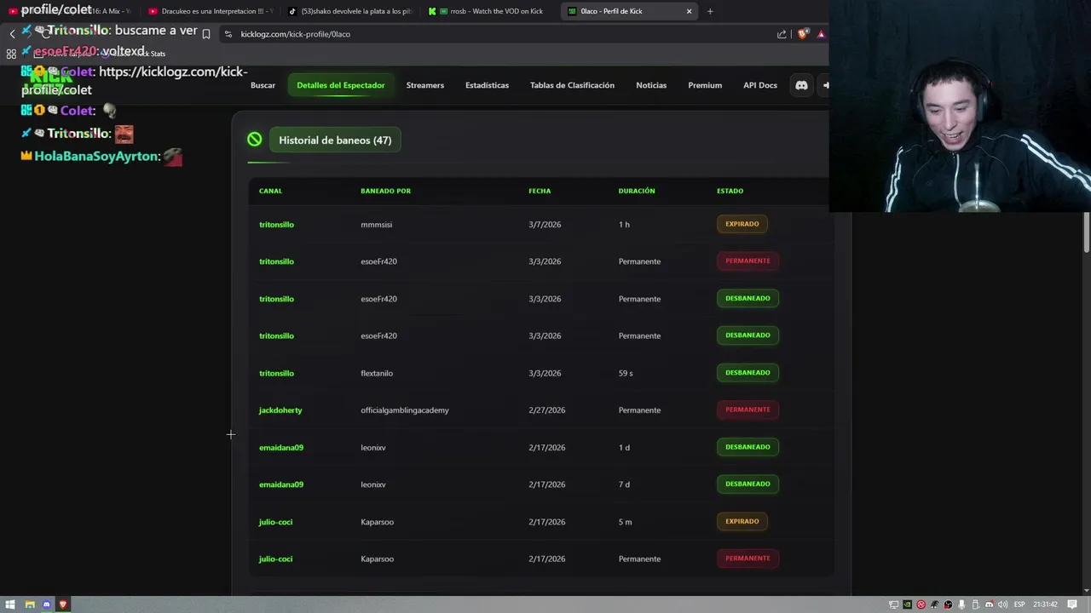Open jackdoherty channel link
The width and height of the screenshot is (1091, 613).
pos(280,410)
